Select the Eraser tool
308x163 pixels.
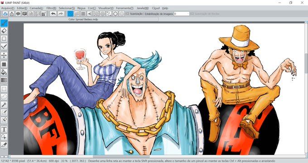[4, 31]
